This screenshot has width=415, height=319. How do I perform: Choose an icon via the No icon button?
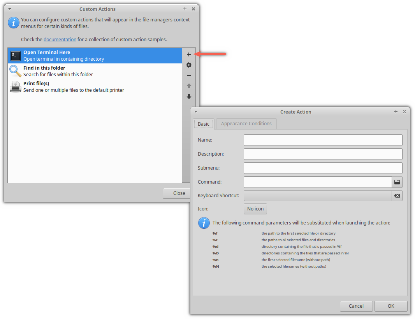pos(255,209)
